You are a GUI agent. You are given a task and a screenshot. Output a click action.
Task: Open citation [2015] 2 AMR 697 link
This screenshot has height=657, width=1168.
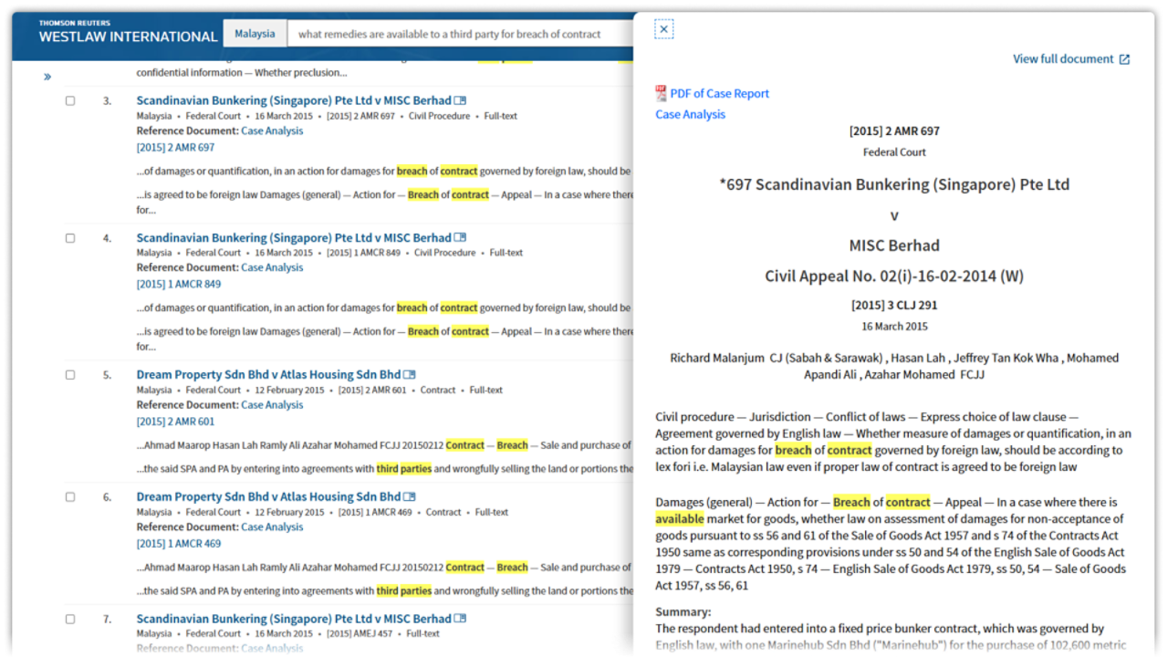click(x=175, y=147)
